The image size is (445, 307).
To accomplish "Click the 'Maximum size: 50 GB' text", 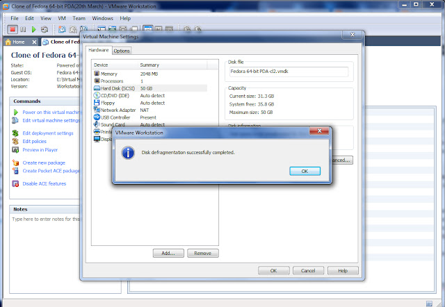I will 251,113.
